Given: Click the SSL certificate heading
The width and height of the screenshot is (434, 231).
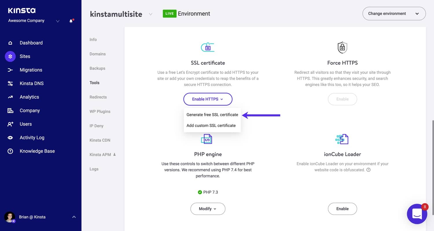Looking at the screenshot, I should 208,63.
